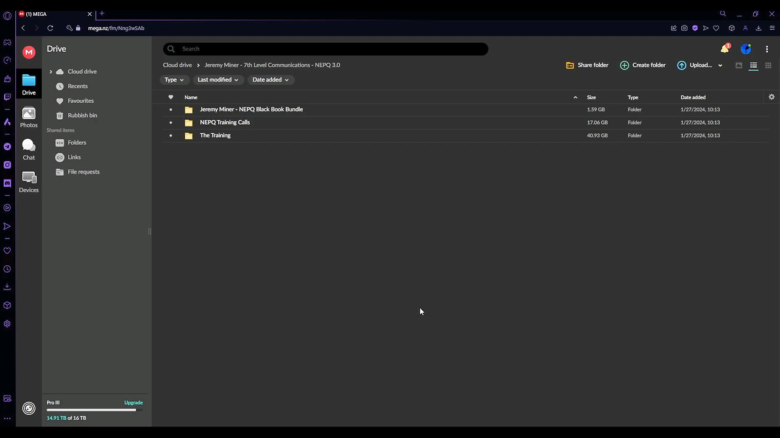Open the Chat section

[29, 150]
